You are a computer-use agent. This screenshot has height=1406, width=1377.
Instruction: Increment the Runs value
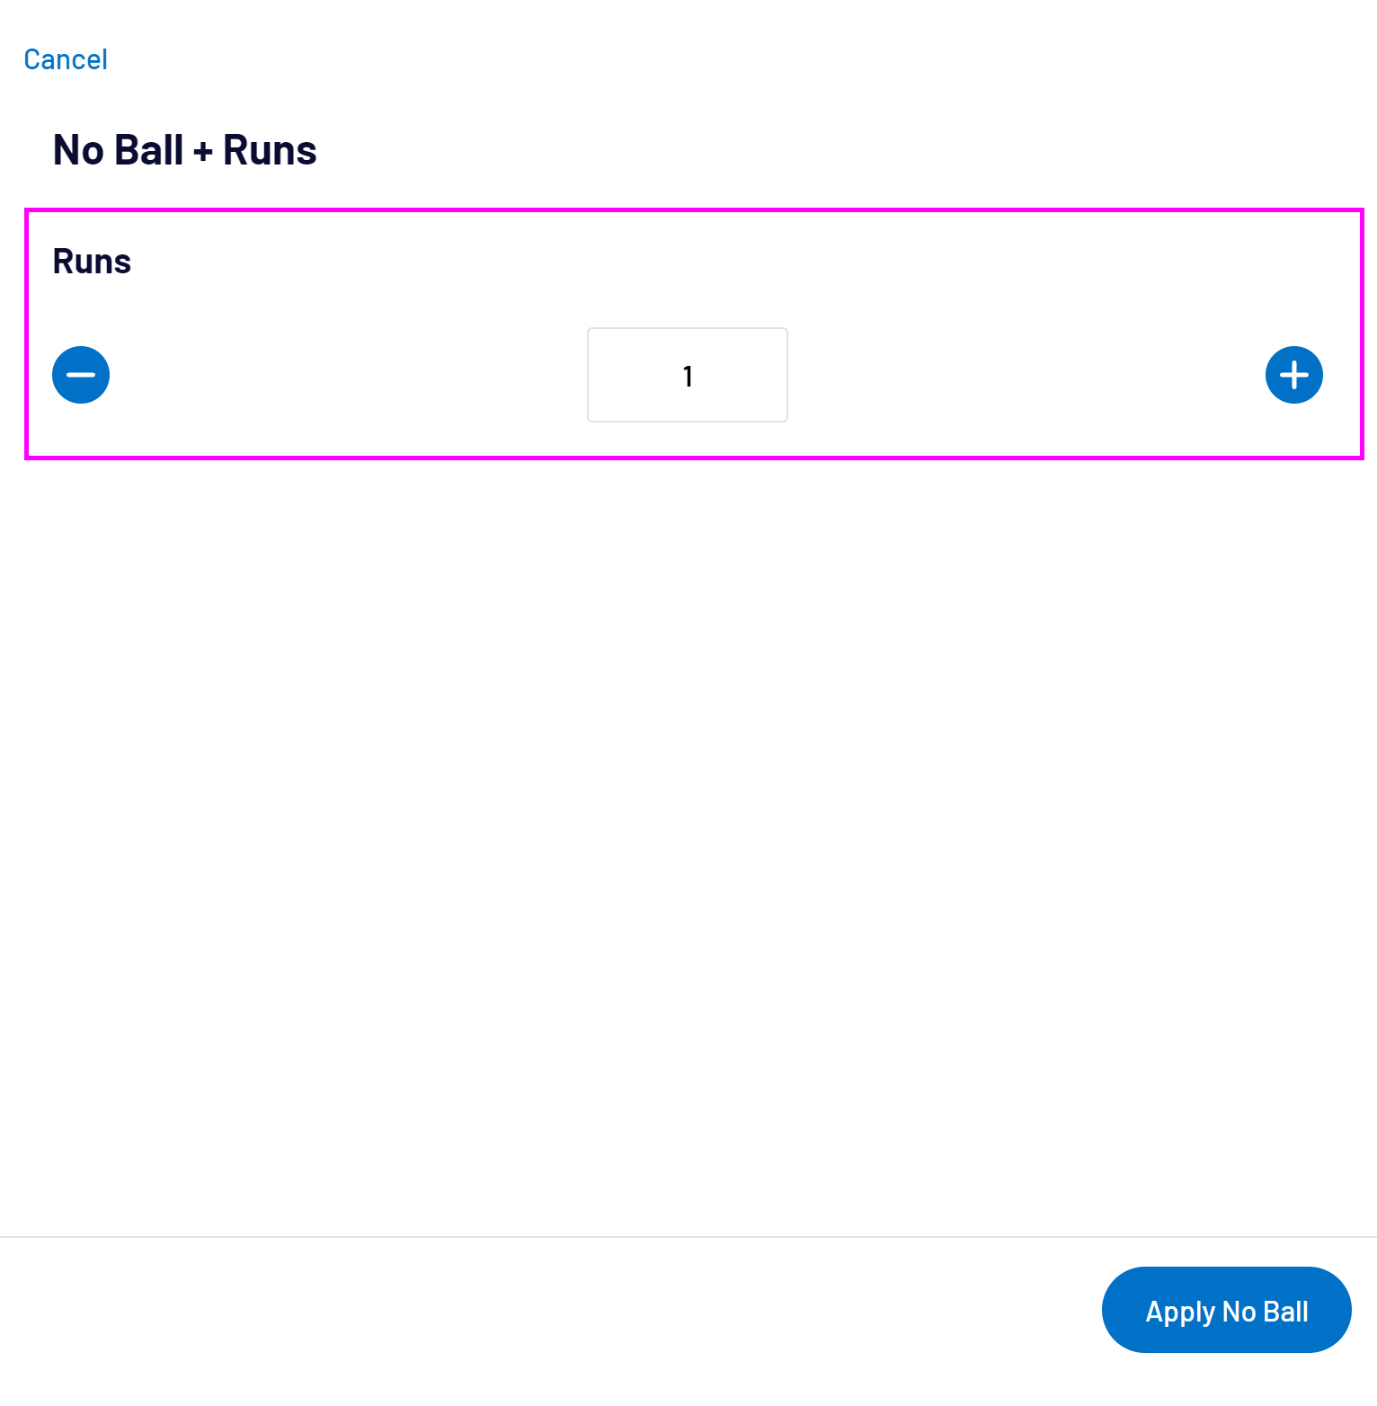click(1293, 375)
